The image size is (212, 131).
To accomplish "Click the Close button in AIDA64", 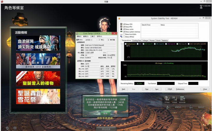I will (x=205, y=89).
